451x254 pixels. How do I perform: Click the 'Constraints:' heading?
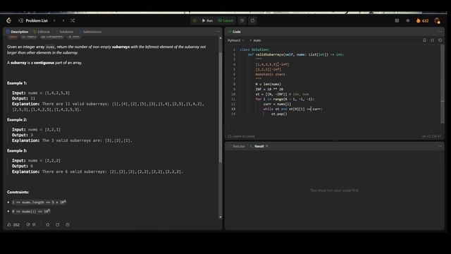point(18,192)
